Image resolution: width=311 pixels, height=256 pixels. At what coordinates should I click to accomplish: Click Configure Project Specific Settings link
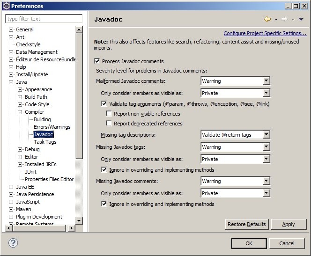(265, 33)
